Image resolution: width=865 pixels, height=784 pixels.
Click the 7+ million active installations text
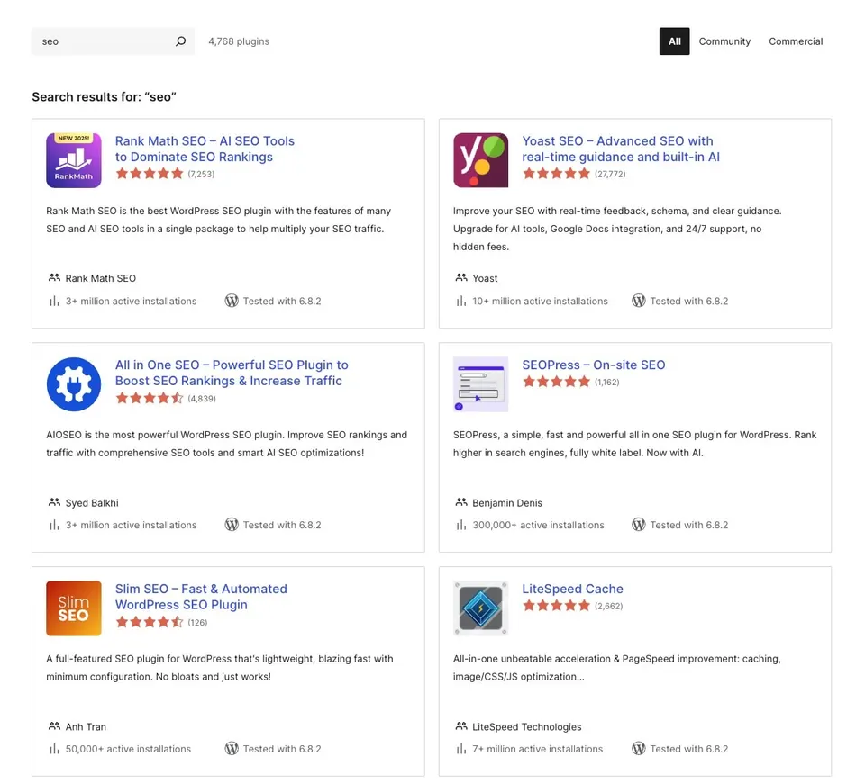pos(537,749)
